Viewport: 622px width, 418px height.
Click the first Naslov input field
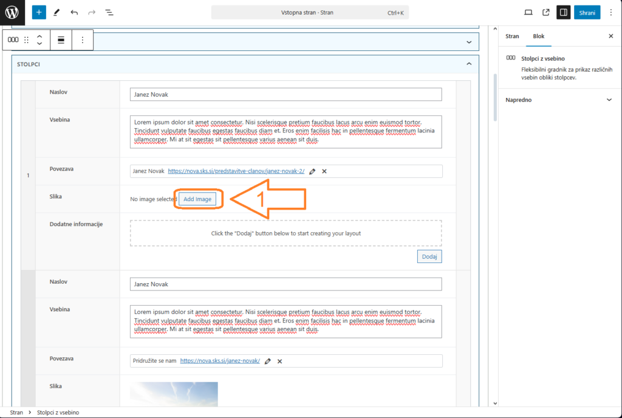[285, 95]
